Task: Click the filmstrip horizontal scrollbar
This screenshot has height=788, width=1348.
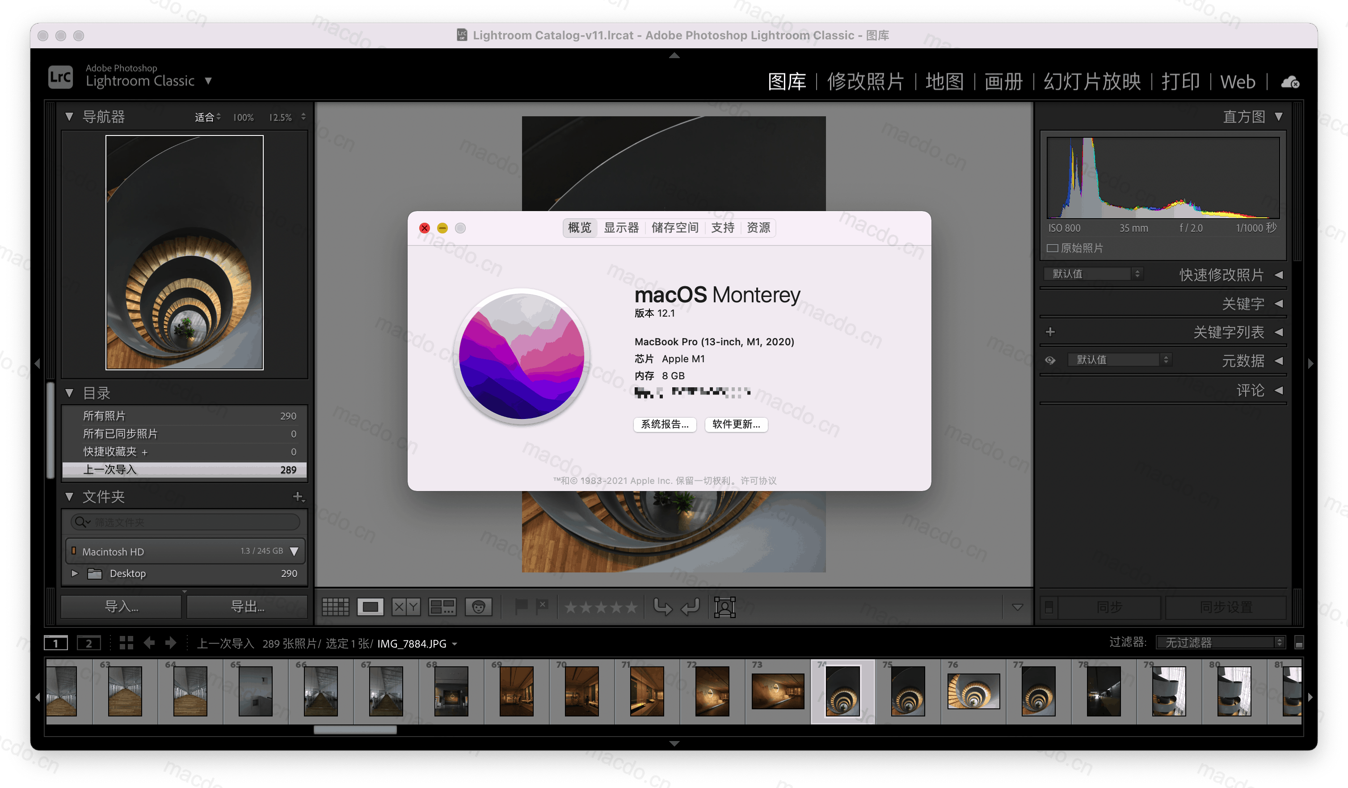Action: tap(355, 730)
